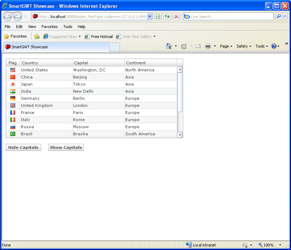Click the grid scroll down arrow
291x250 pixels.
click(x=180, y=135)
